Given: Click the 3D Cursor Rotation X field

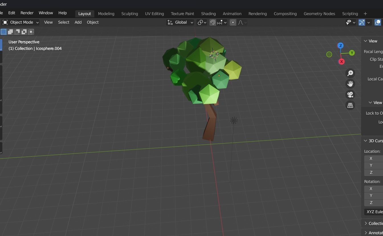Looking at the screenshot, I should (x=374, y=189).
